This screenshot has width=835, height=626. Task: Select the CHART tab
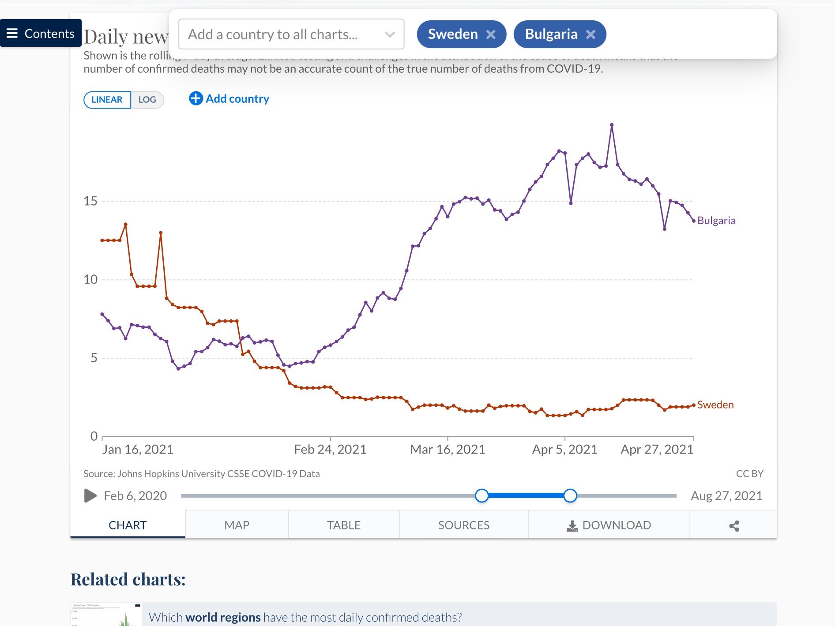[x=128, y=525]
